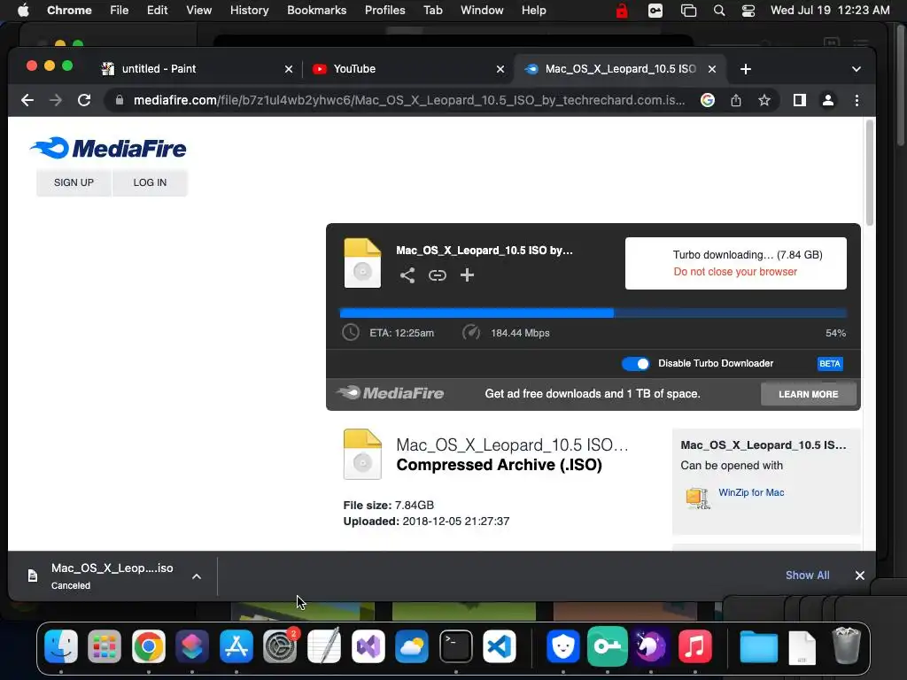Open Shortcuts app from the Dock

tap(192, 645)
